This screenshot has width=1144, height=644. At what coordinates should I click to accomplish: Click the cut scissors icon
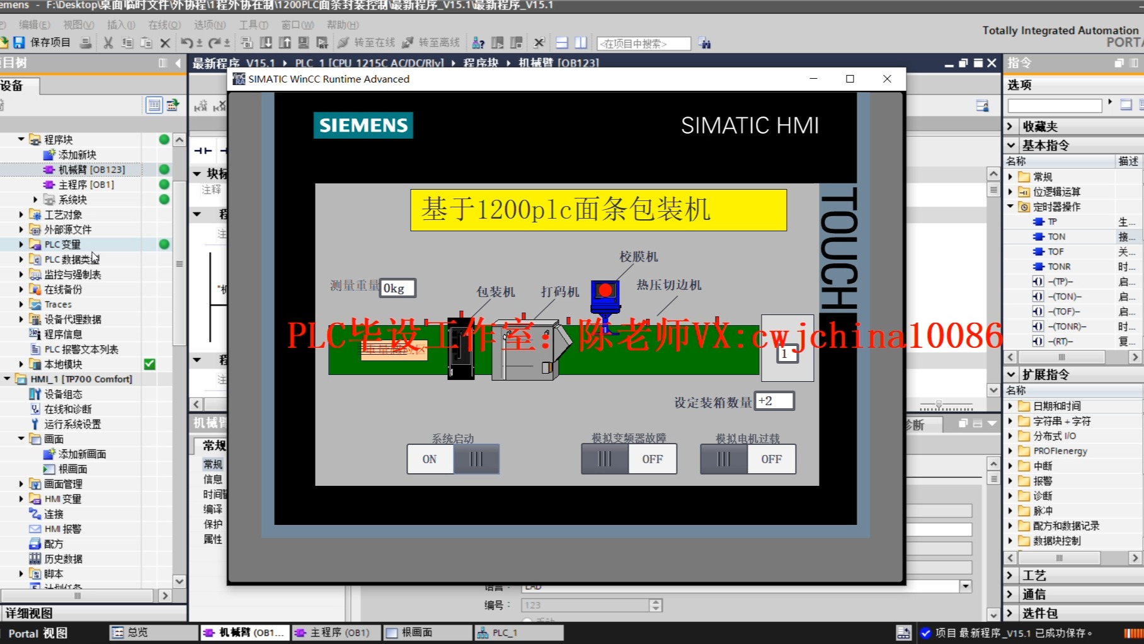pyautogui.click(x=108, y=43)
